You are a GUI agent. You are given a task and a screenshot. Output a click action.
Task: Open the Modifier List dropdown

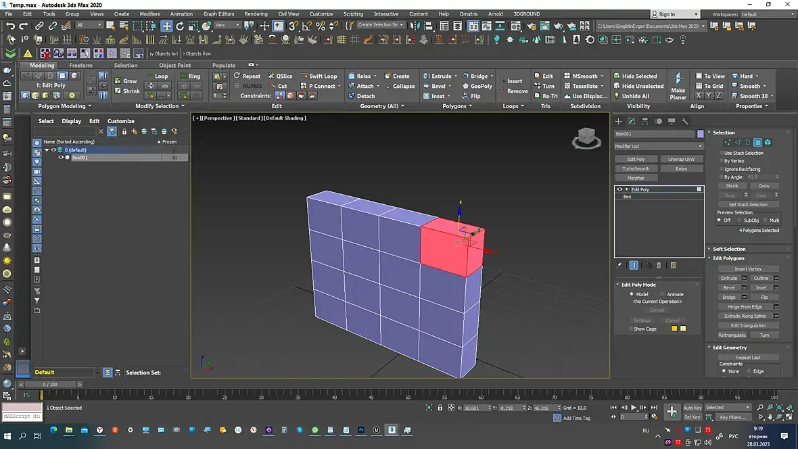pos(659,146)
